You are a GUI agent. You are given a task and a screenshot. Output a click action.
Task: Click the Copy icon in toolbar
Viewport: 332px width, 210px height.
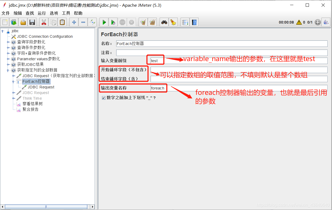[53, 22]
